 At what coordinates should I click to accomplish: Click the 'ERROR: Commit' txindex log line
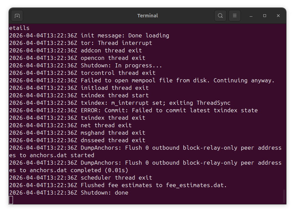(169, 110)
